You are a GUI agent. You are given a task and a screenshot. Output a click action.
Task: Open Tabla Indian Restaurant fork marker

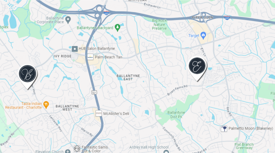(46, 105)
